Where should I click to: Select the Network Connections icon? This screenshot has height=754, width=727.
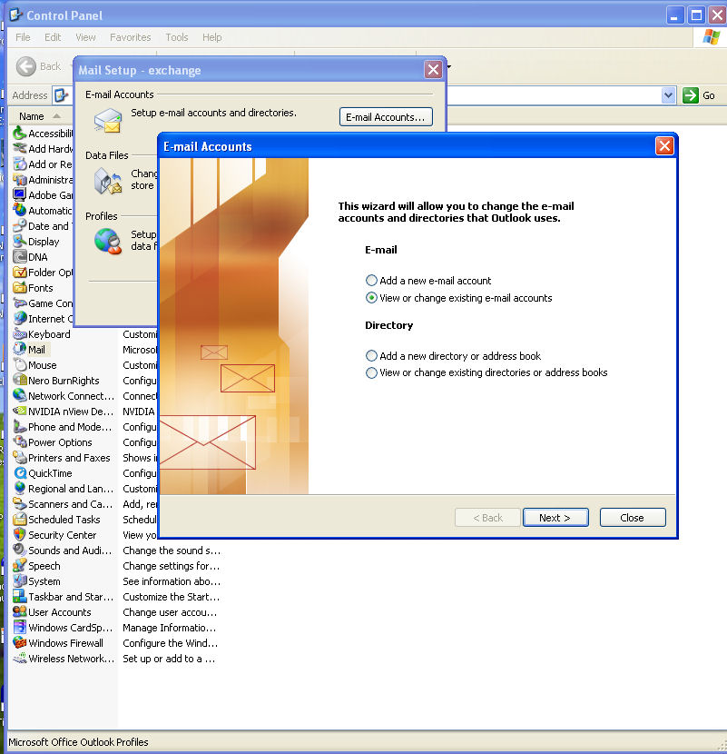(x=20, y=395)
